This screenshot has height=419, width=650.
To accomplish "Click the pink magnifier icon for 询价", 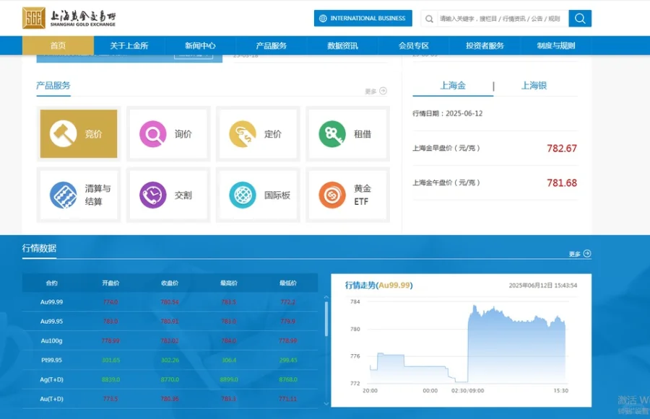I will click(153, 133).
